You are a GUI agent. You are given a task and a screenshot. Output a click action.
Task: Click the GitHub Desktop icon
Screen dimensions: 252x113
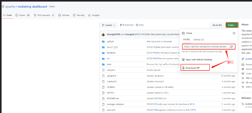183,60
